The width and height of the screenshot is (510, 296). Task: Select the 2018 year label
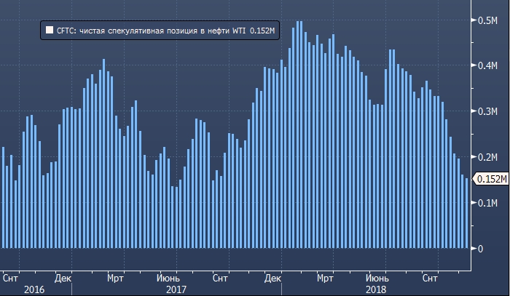pos(376,289)
